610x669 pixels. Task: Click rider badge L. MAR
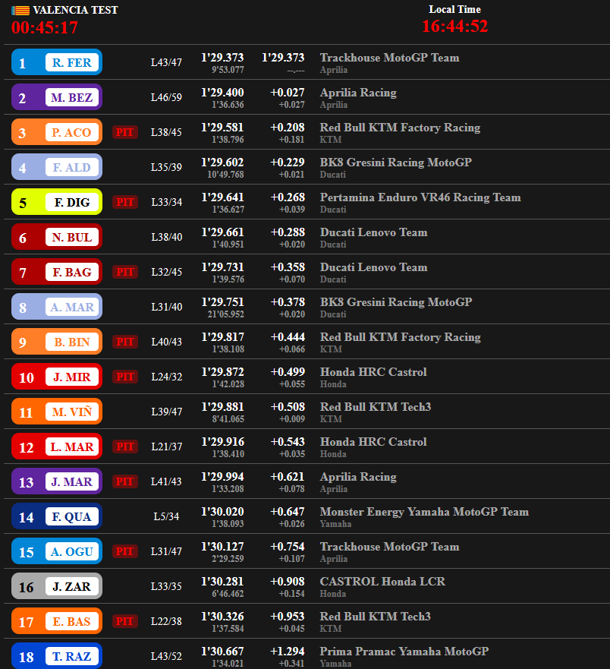[57, 447]
